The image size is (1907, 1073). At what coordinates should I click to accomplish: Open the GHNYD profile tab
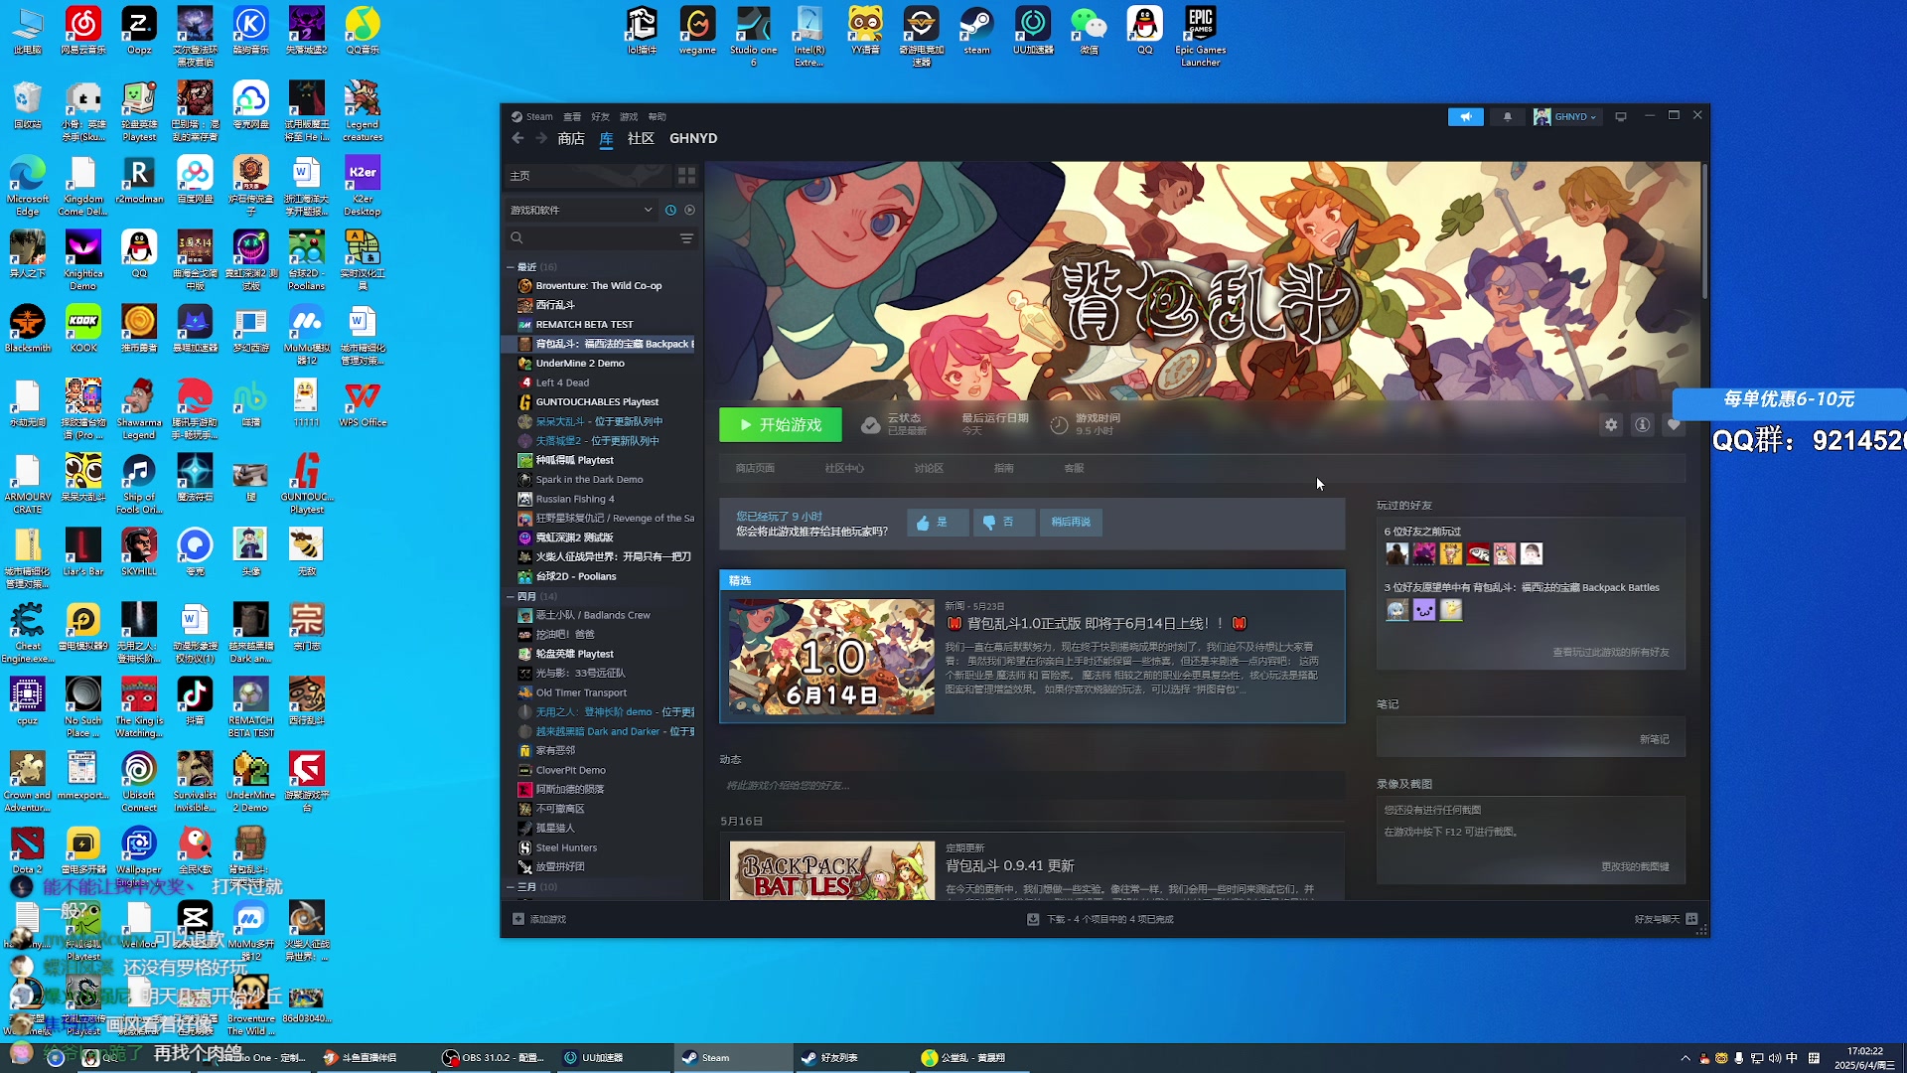(693, 139)
